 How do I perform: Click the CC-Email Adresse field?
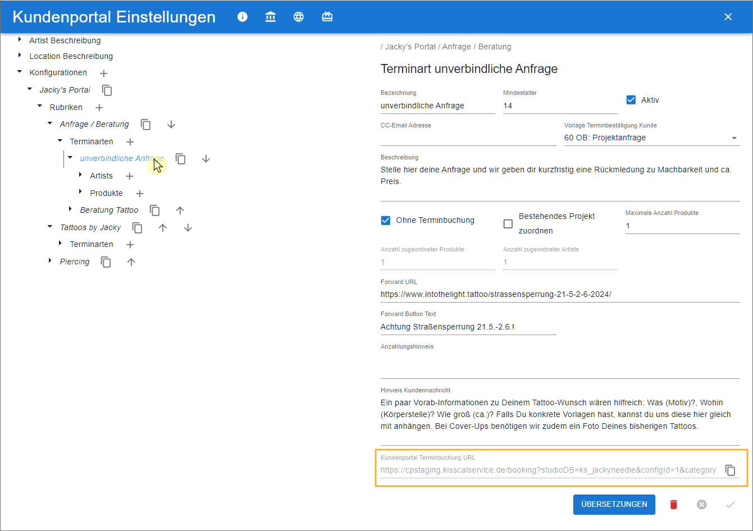468,138
